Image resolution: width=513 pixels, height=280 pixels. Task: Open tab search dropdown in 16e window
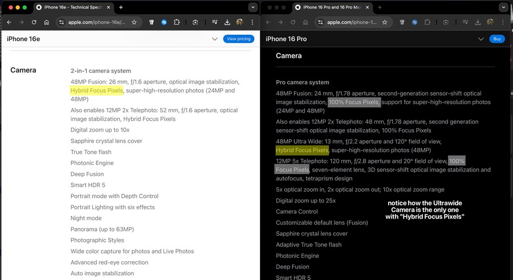point(253,7)
